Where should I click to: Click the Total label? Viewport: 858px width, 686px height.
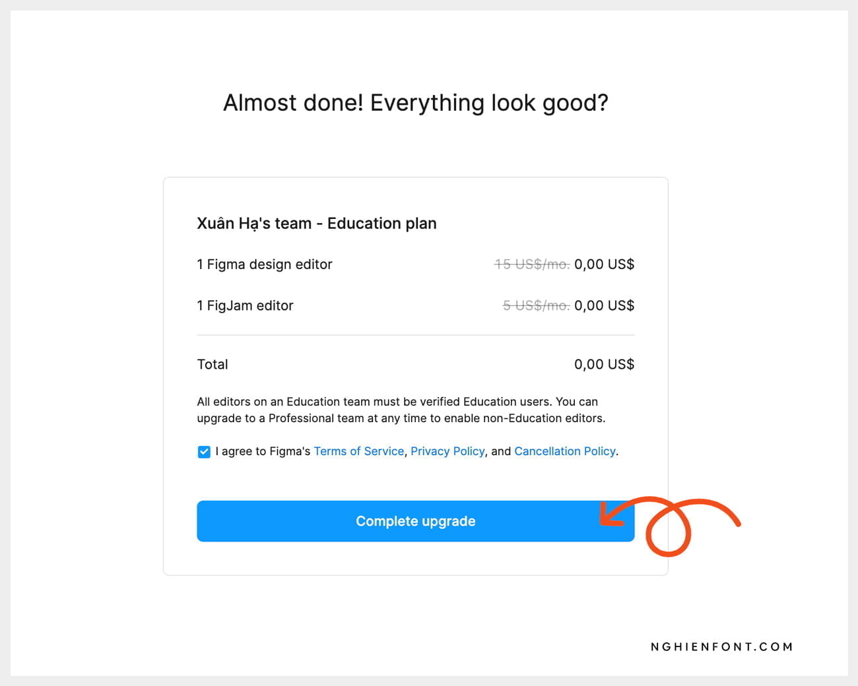[213, 364]
